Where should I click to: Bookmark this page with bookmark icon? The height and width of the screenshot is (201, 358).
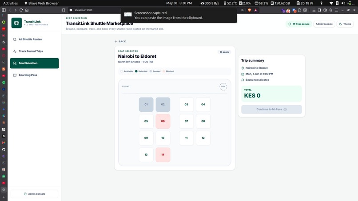(64, 10)
